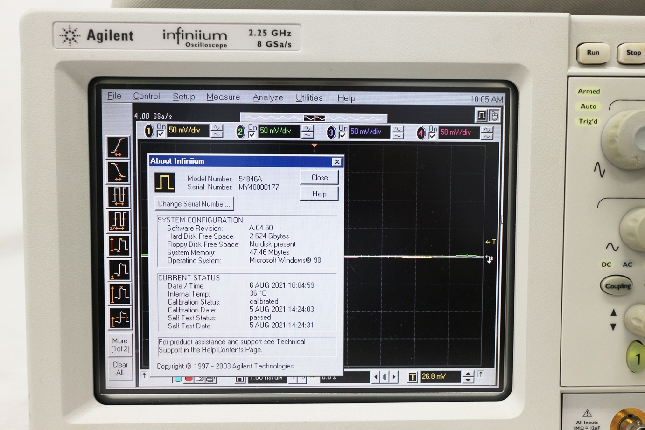The width and height of the screenshot is (645, 430).
Task: Select the period measurement icon
Action: pos(118,196)
